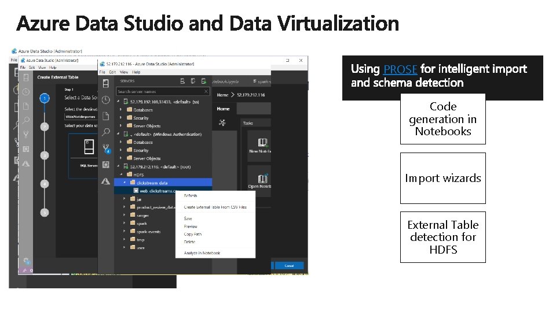Collapse the 52.179.192.108,31433 server node
Image resolution: width=556 pixels, height=312 pixels.
(118, 102)
